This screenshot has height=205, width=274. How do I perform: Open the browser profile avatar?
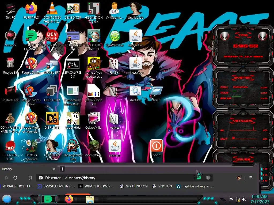pyautogui.click(x=239, y=178)
